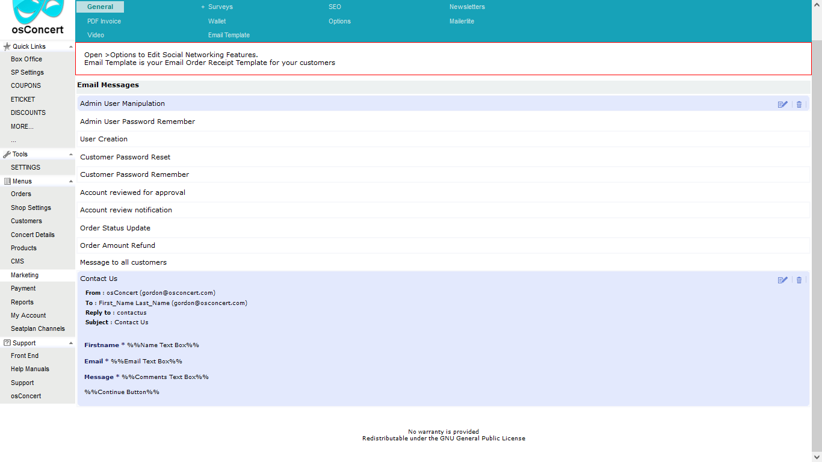
Task: Collapse the Quick Links section arrow
Action: point(71,46)
